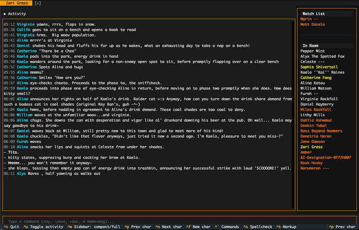Switch to the Zari Grass tab
The width and height of the screenshot is (359, 230).
coord(17,3)
